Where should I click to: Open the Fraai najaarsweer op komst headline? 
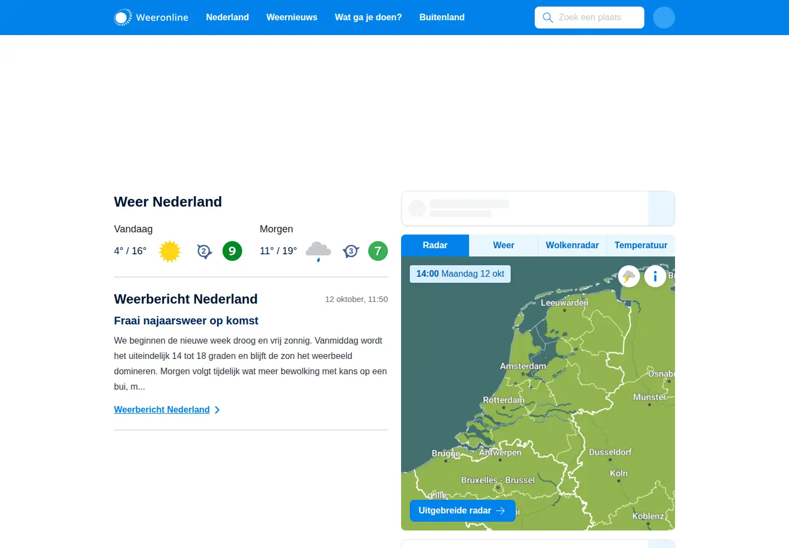pos(186,321)
